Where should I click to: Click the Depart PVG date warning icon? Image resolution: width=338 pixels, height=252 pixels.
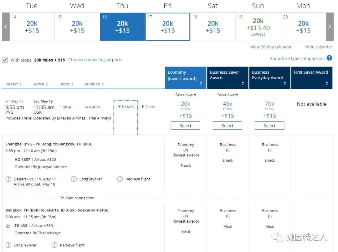click(x=8, y=179)
